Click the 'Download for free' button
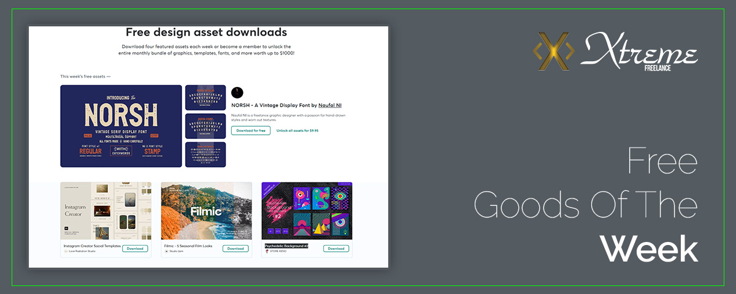The width and height of the screenshot is (736, 294). tap(250, 130)
